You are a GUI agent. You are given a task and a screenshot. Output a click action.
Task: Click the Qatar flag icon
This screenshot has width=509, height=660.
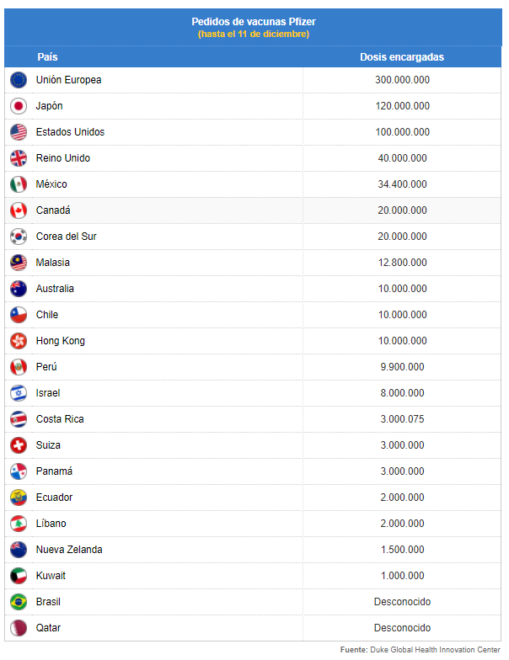[x=19, y=628]
